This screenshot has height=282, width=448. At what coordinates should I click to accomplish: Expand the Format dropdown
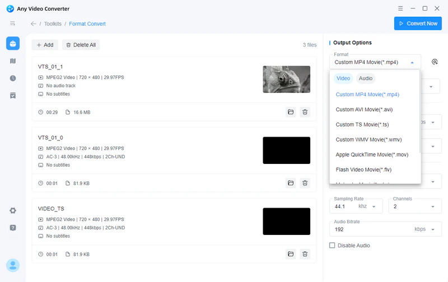click(375, 62)
